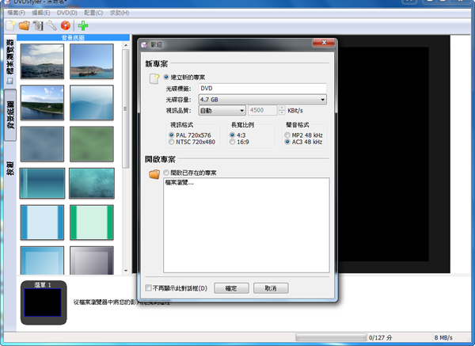The height and width of the screenshot is (346, 475).
Task: Click 0/127 分 status text
Action: [x=381, y=337]
